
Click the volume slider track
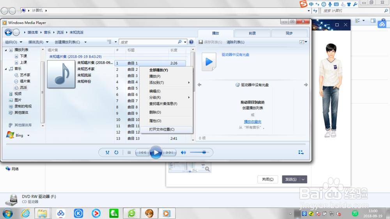point(199,152)
